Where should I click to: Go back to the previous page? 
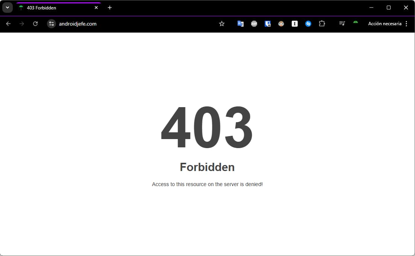coord(8,24)
